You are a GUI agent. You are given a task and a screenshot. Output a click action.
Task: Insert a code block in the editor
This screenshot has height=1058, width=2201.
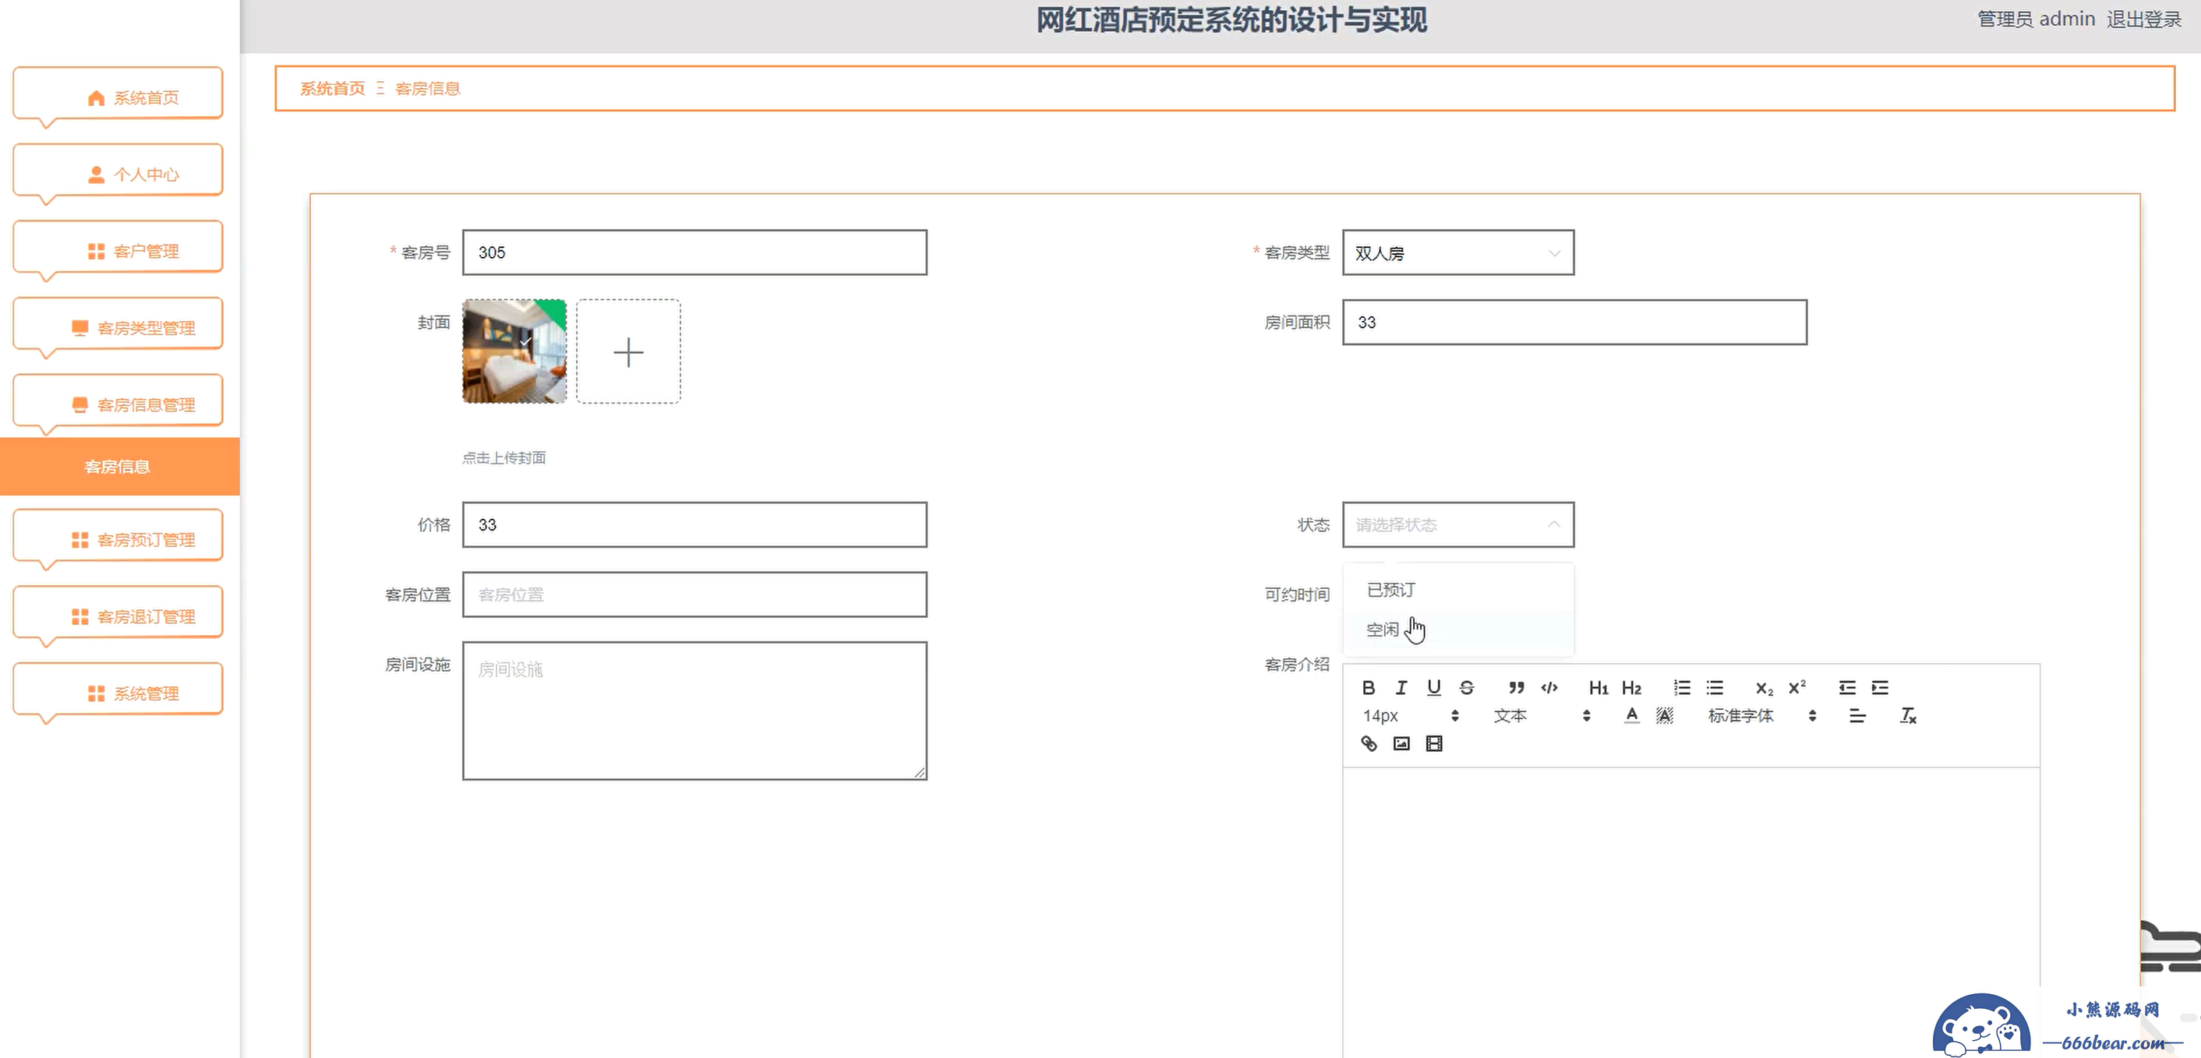[1549, 687]
